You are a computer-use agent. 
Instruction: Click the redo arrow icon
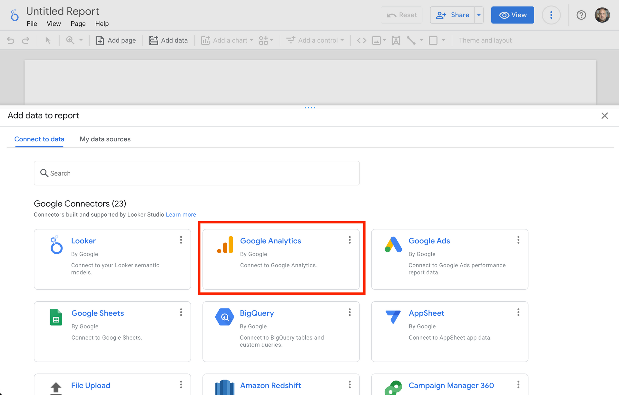25,40
